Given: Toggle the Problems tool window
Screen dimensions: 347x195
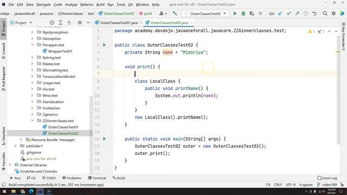Looking at the screenshot, I should point(72,178).
